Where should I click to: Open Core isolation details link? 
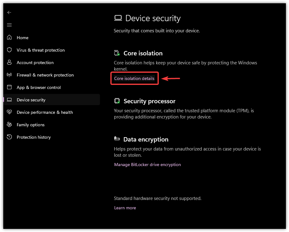pyautogui.click(x=134, y=78)
